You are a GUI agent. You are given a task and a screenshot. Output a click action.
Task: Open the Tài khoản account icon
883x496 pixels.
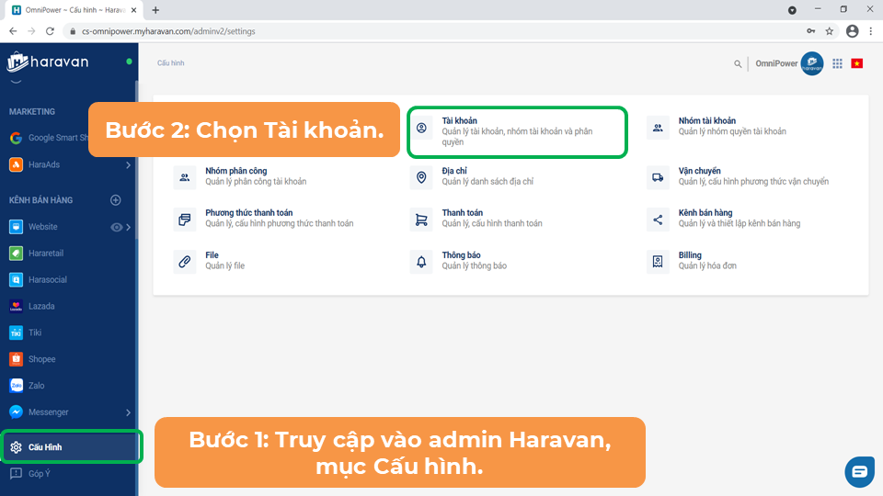tap(421, 129)
